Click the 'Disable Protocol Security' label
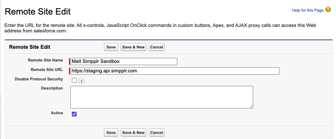The image size is (336, 139). [39, 79]
